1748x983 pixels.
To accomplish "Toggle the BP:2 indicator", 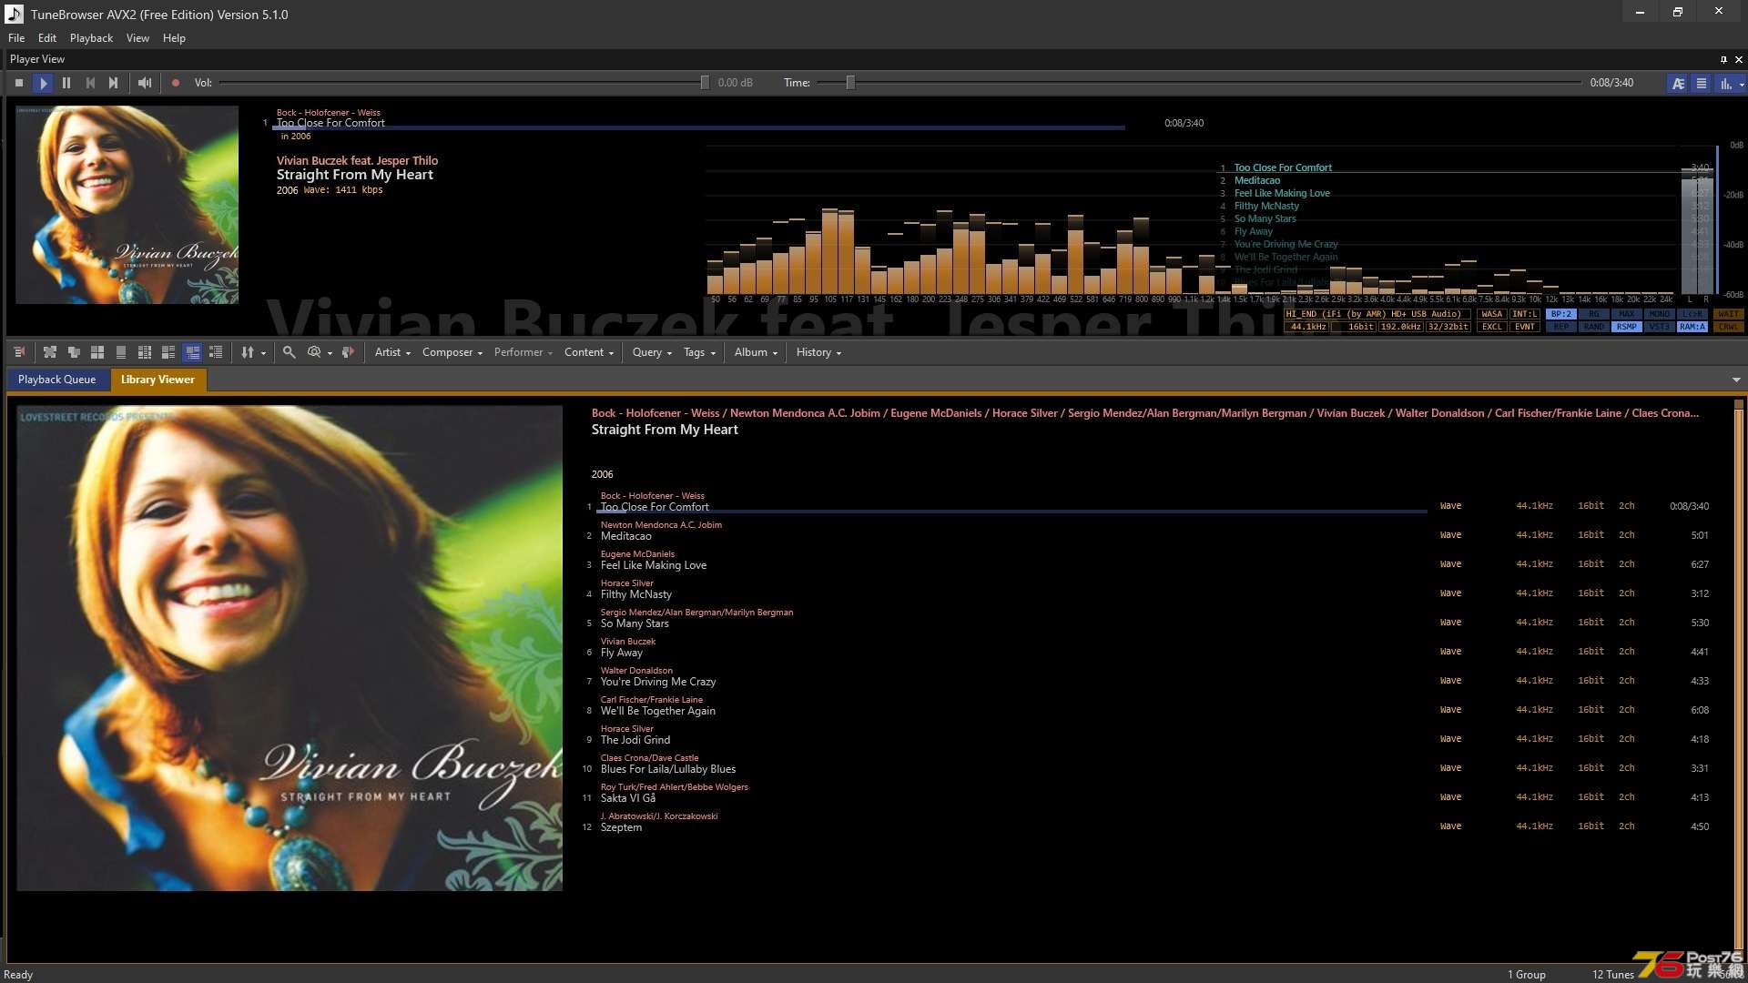I will point(1561,314).
